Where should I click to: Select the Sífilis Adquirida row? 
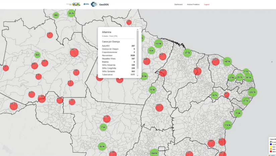[118, 65]
